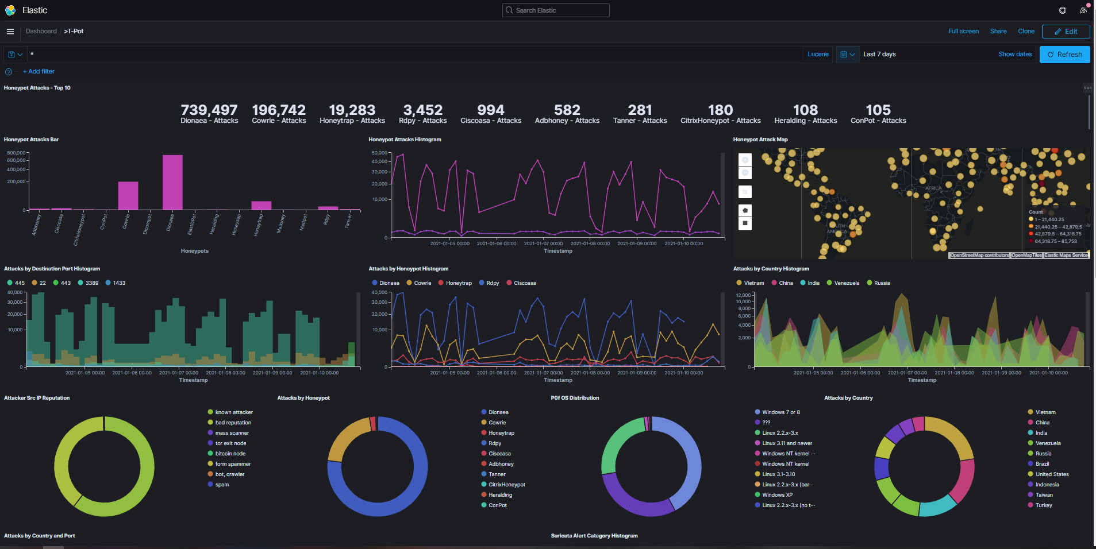1096x549 pixels.
Task: Zoom in on the Honeypot Attack Map
Action: (x=745, y=160)
